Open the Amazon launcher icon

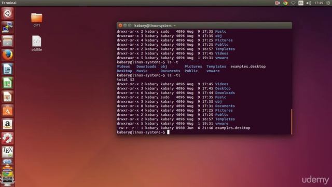[x=7, y=125]
